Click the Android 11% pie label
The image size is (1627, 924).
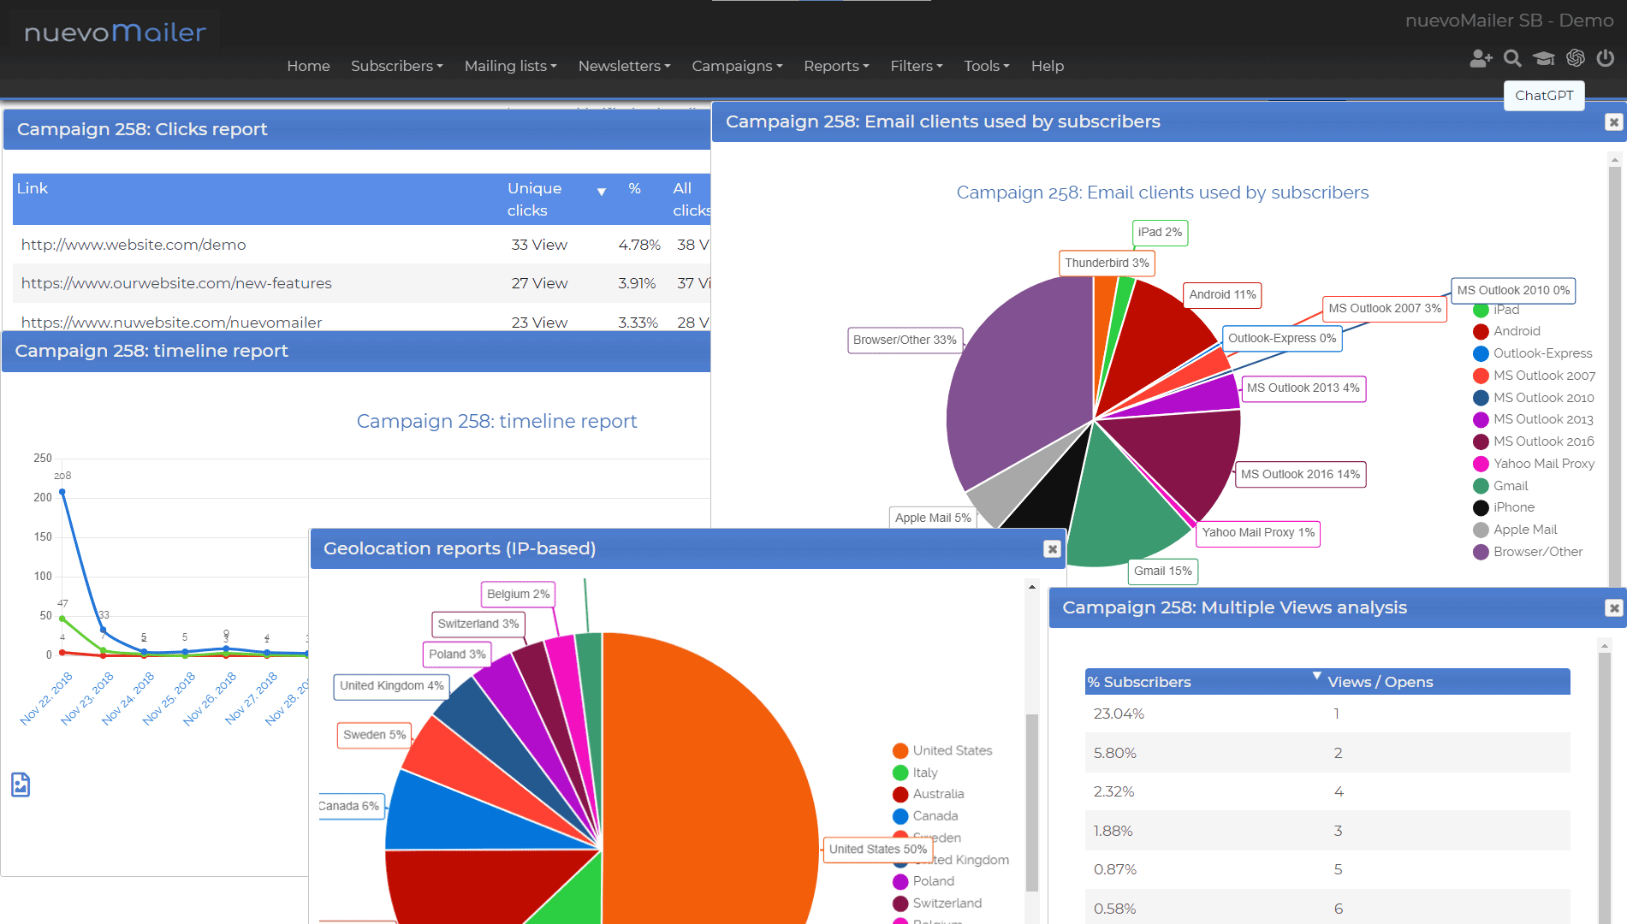[1222, 294]
